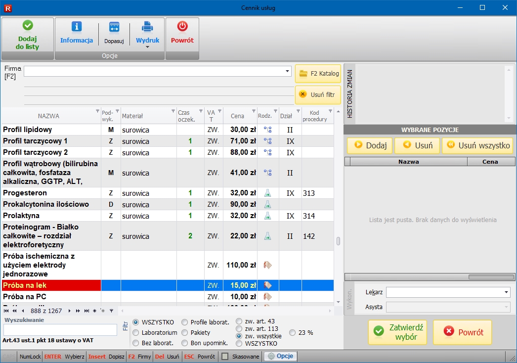Enable the Skasowane checkbox in status bar
The width and height of the screenshot is (517, 363).
(x=225, y=357)
